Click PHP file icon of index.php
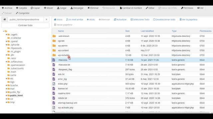The width and height of the screenshot is (213, 119). [x=54, y=84]
